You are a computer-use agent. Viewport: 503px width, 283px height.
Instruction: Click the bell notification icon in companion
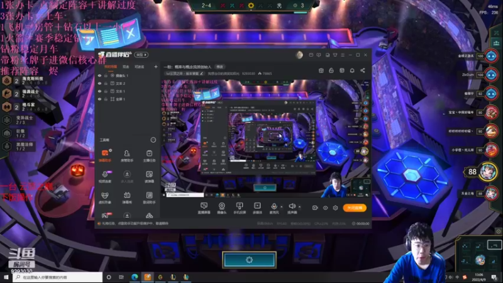tap(352, 70)
